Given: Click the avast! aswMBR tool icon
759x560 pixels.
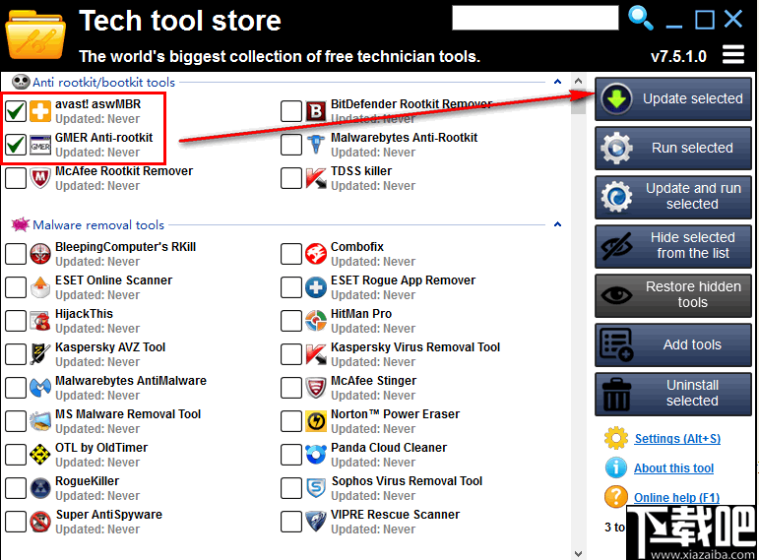Looking at the screenshot, I should pos(40,111).
